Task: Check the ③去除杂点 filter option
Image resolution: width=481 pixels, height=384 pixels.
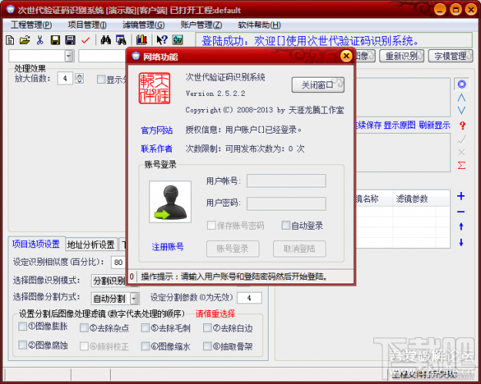Action: (x=84, y=328)
